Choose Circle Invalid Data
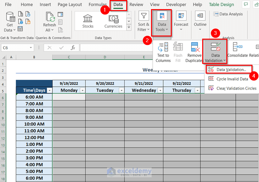The width and height of the screenshot is (259, 182). [x=232, y=79]
